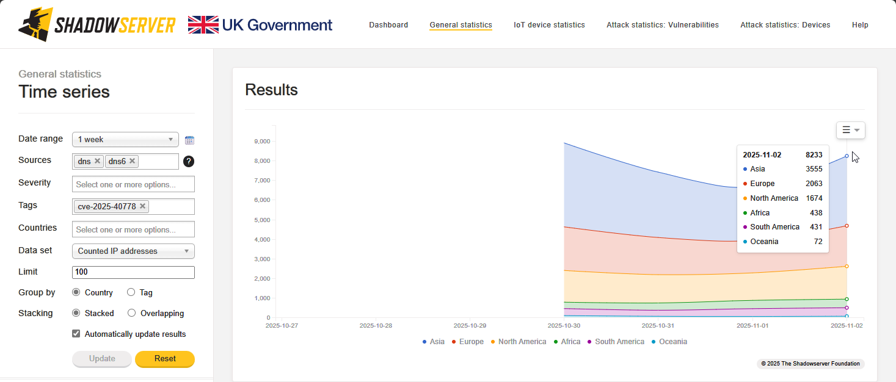The image size is (896, 382).
Task: Open the Data set dropdown
Action: 133,251
